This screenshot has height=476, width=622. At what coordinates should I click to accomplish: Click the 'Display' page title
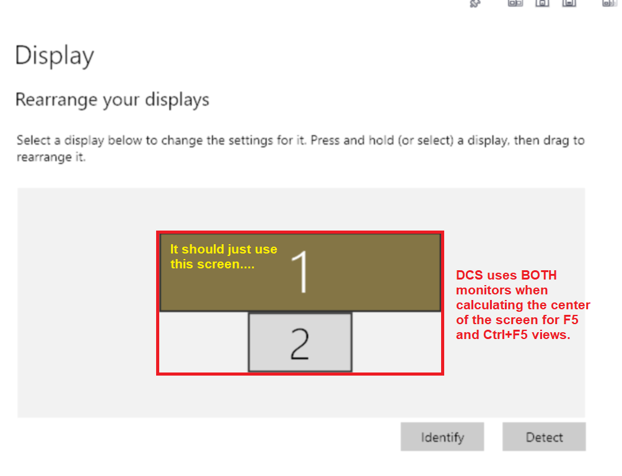tap(55, 56)
